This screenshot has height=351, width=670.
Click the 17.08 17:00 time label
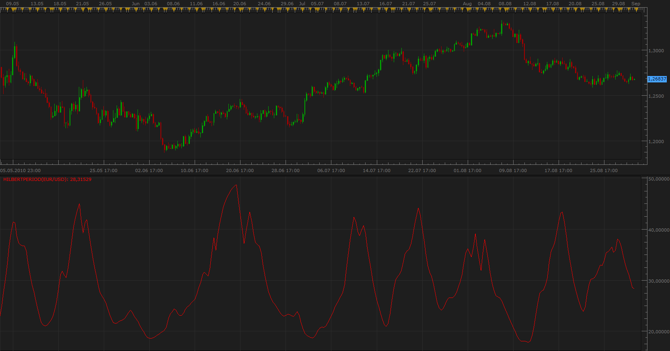559,170
